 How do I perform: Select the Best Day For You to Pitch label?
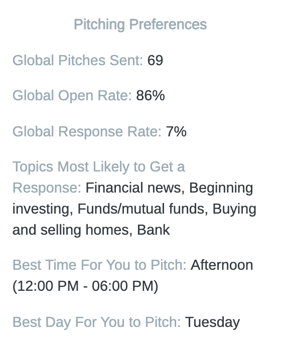coord(97,322)
